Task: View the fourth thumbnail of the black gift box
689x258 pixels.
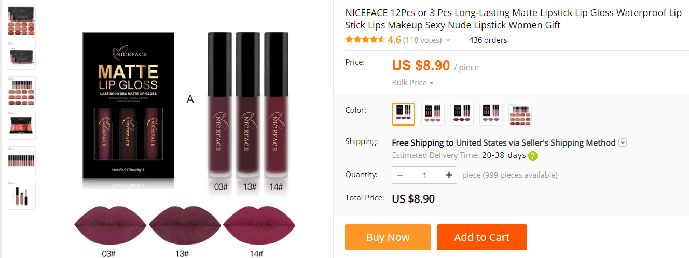Action: (x=21, y=125)
